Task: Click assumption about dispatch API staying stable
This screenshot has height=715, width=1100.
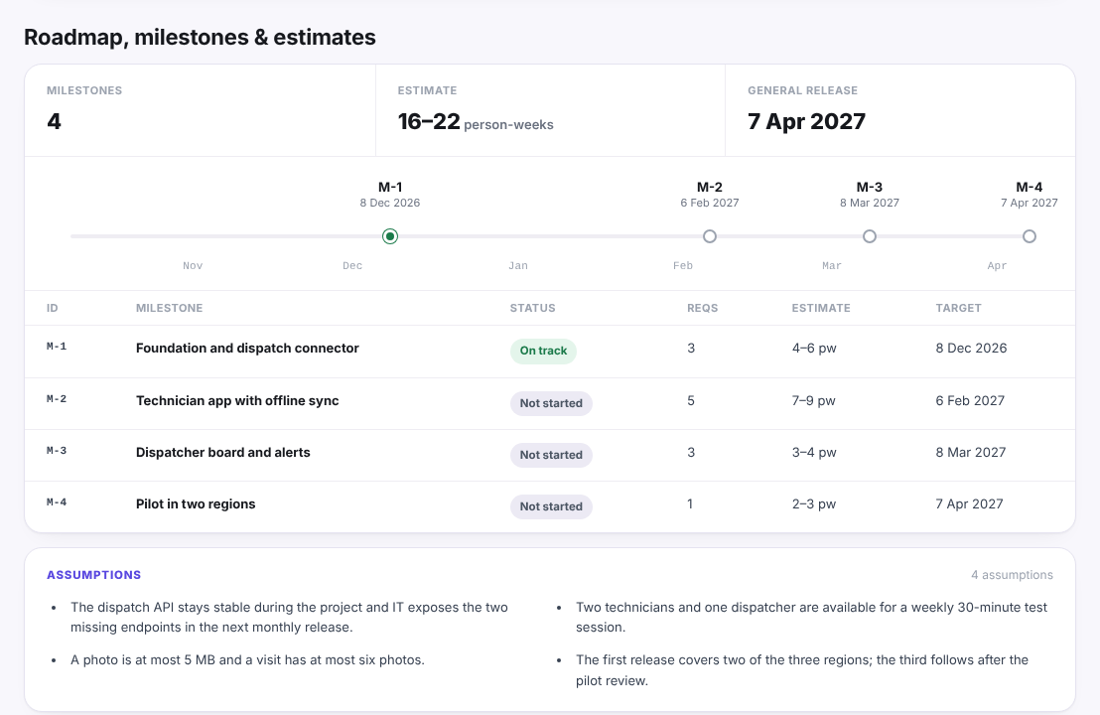Action: point(289,618)
